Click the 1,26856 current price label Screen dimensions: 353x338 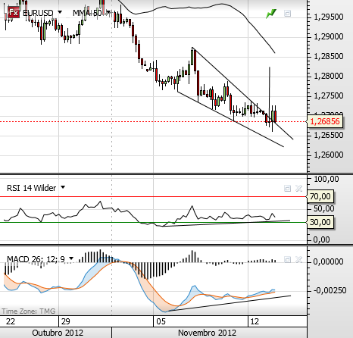tap(324, 121)
